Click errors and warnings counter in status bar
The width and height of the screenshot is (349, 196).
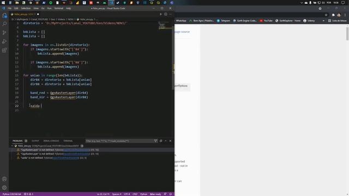tap(28, 194)
